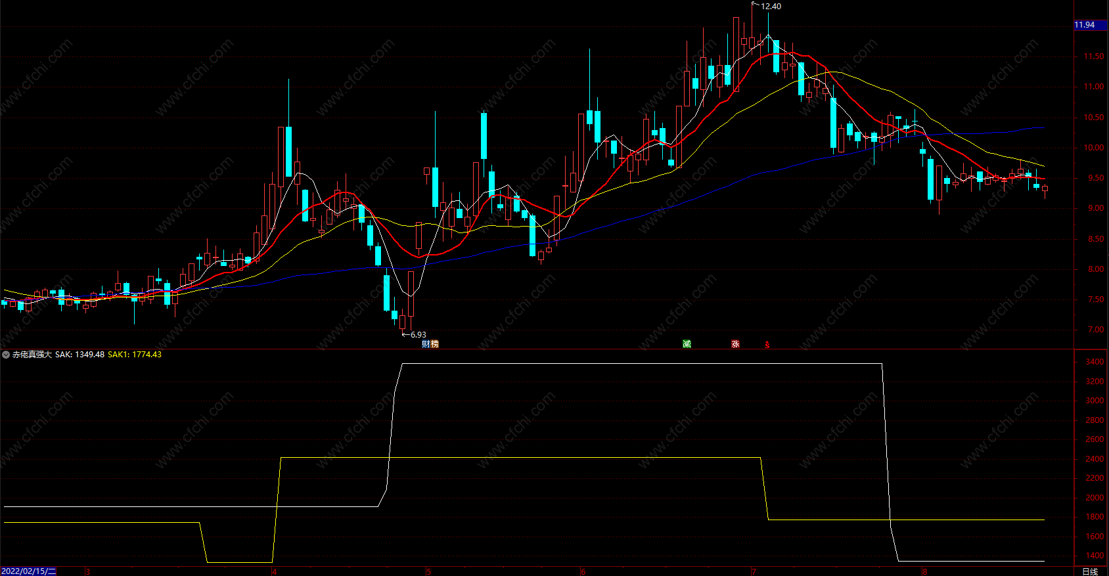Click month 7 on the timeline
Image resolution: width=1109 pixels, height=576 pixels.
(754, 571)
